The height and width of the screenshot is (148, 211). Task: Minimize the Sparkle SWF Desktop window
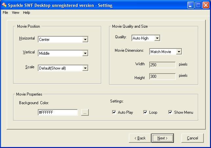(191, 5)
